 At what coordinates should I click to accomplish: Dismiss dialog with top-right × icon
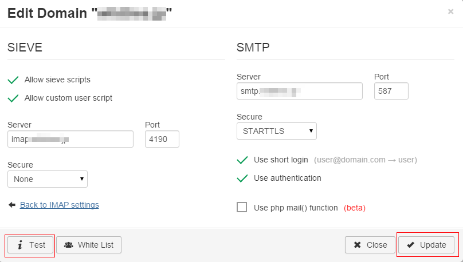point(450,11)
